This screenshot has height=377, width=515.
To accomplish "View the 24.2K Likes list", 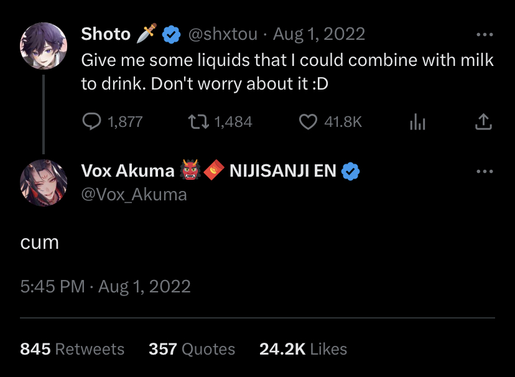I will [x=303, y=349].
